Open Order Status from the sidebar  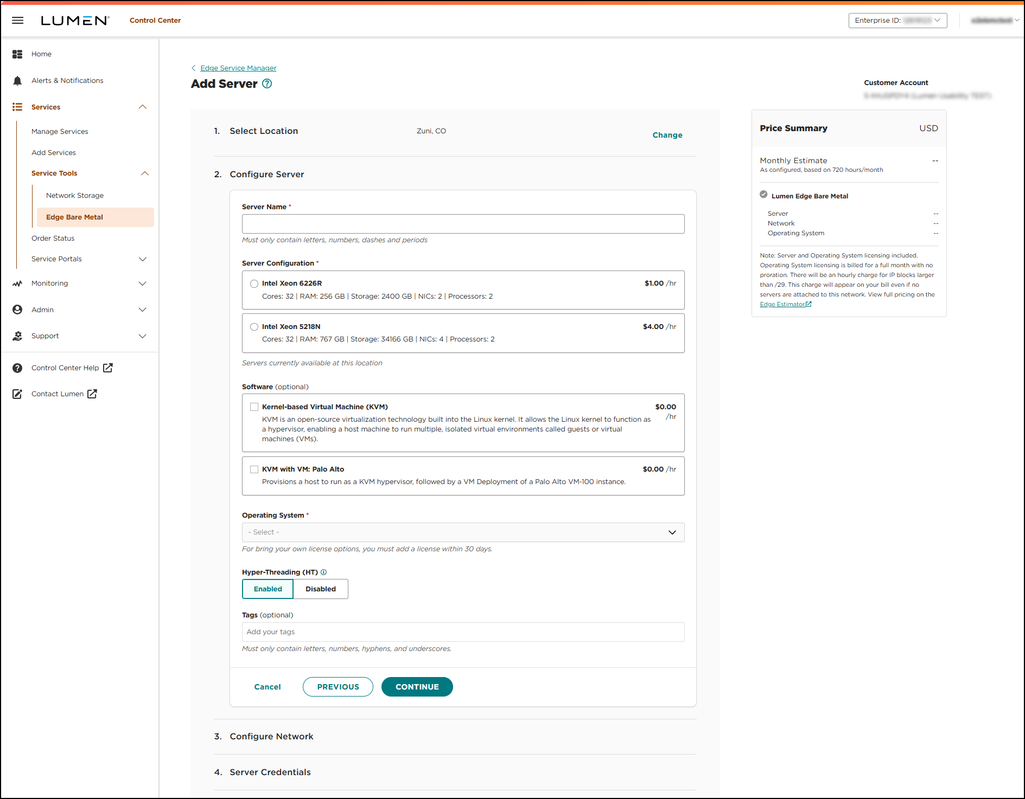[53, 238]
